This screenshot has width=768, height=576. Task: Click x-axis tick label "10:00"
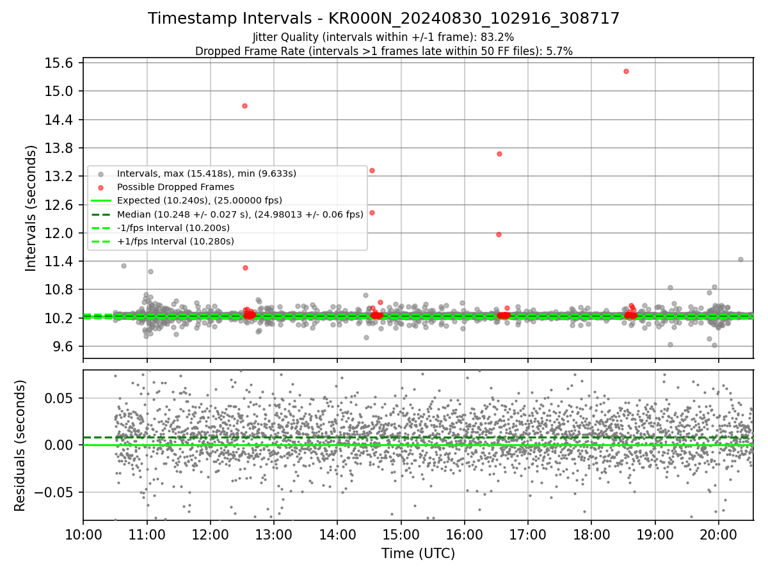click(x=83, y=534)
